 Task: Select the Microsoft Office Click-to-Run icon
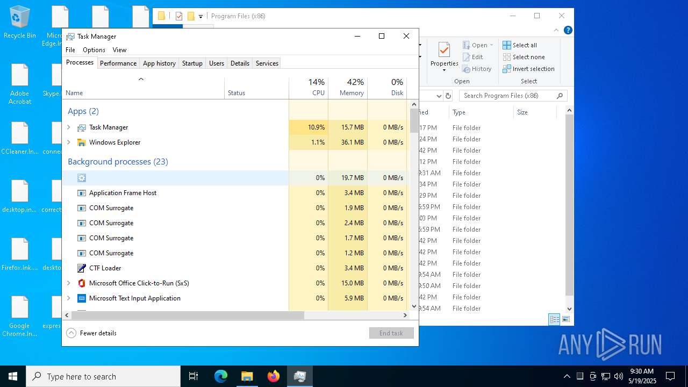pos(82,283)
